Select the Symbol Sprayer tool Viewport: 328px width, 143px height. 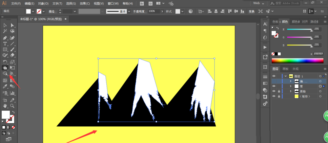tap(5, 93)
